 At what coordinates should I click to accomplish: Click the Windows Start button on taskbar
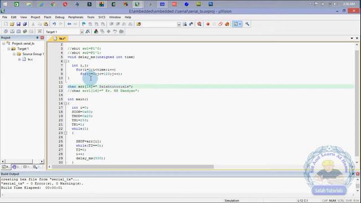pyautogui.click(x=5, y=4)
